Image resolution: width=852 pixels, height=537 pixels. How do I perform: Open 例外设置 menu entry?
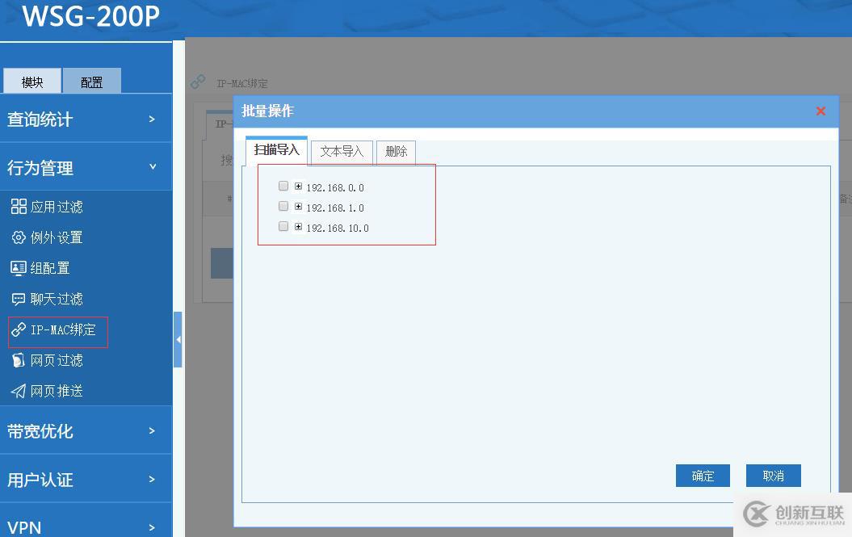point(57,237)
